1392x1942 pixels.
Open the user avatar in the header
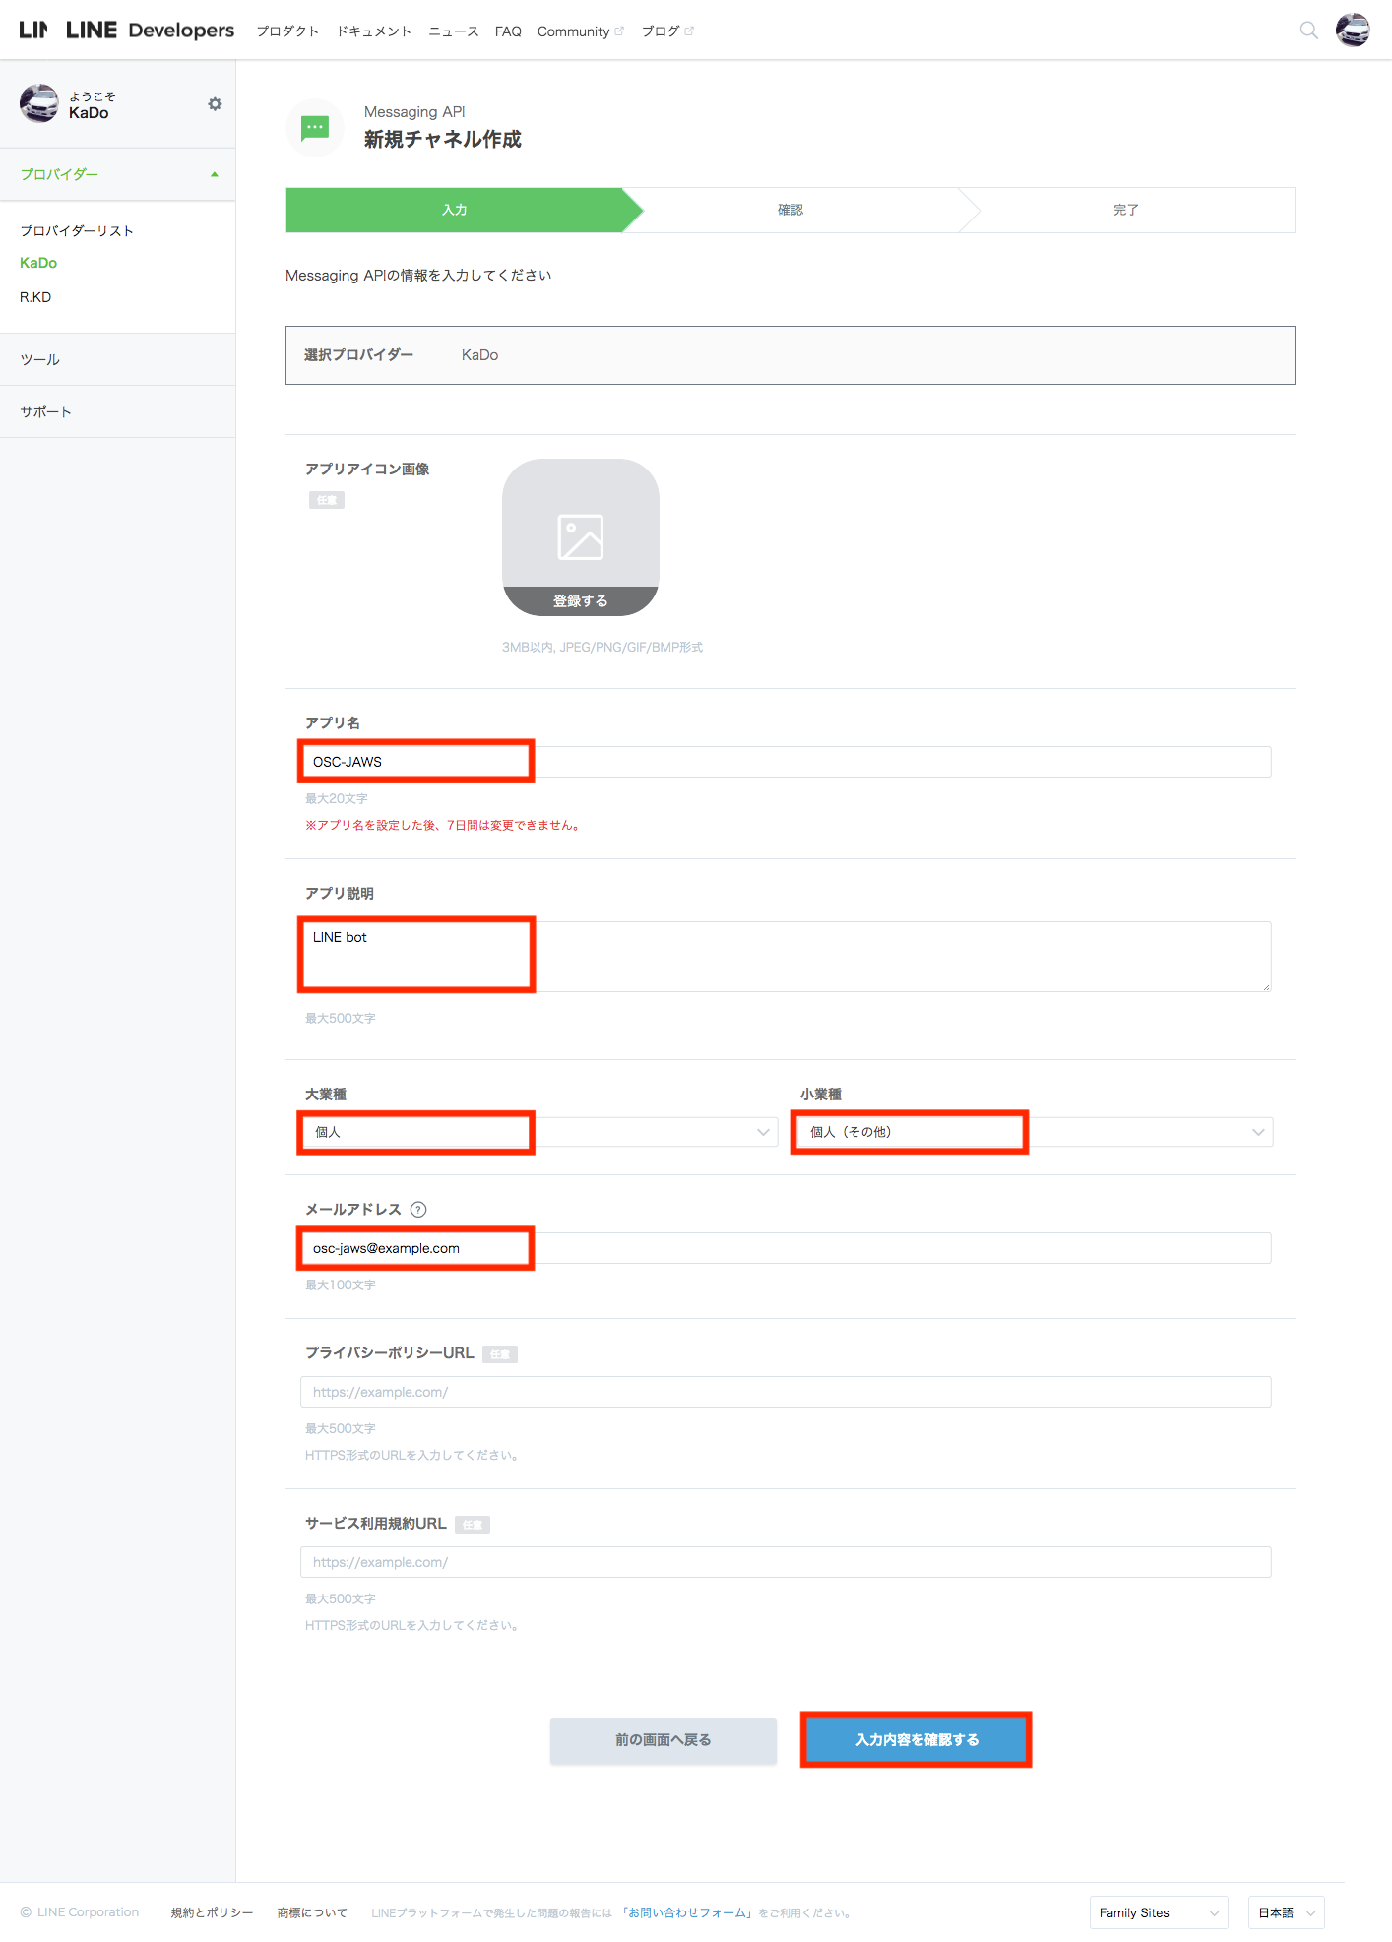click(1353, 31)
